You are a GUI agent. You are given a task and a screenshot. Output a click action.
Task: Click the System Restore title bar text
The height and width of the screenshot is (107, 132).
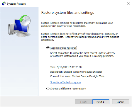click(16, 4)
